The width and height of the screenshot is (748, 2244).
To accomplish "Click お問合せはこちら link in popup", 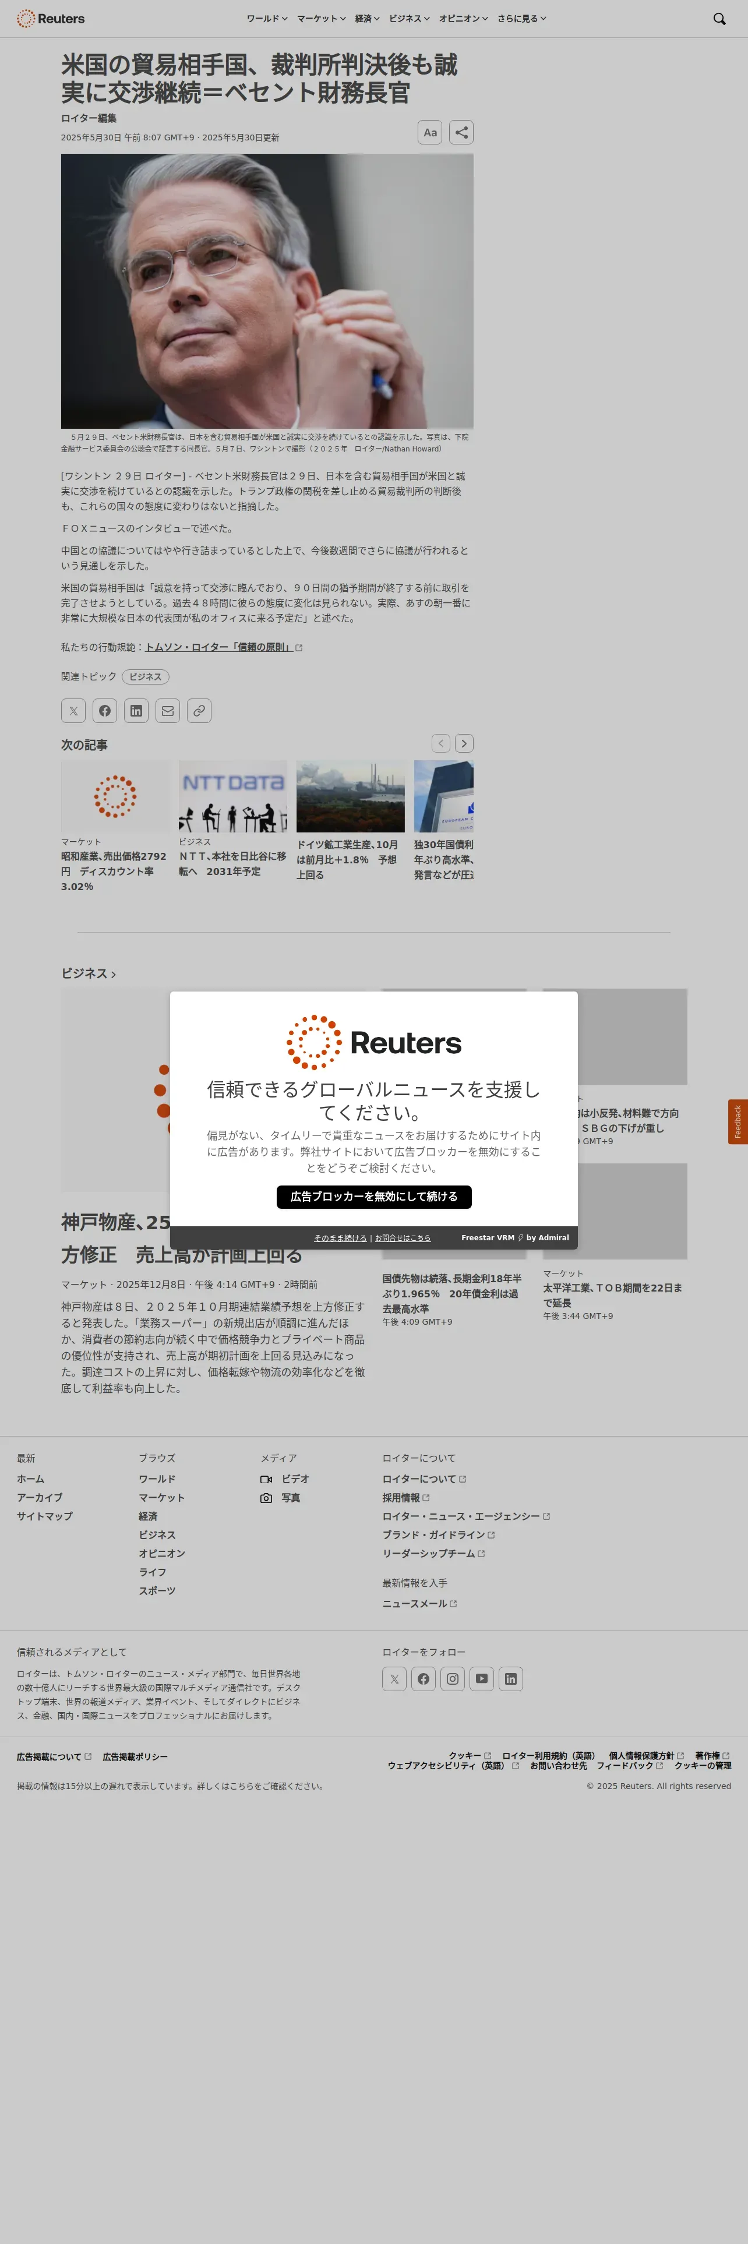I will (x=403, y=1238).
